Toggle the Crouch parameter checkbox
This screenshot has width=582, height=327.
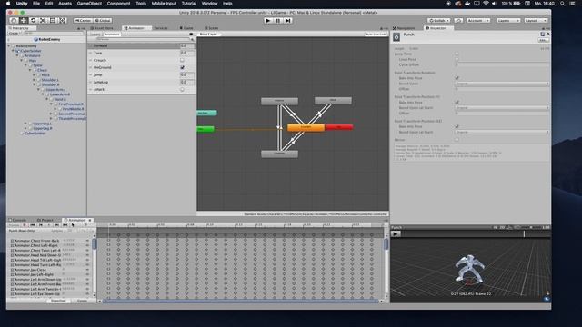pos(182,60)
